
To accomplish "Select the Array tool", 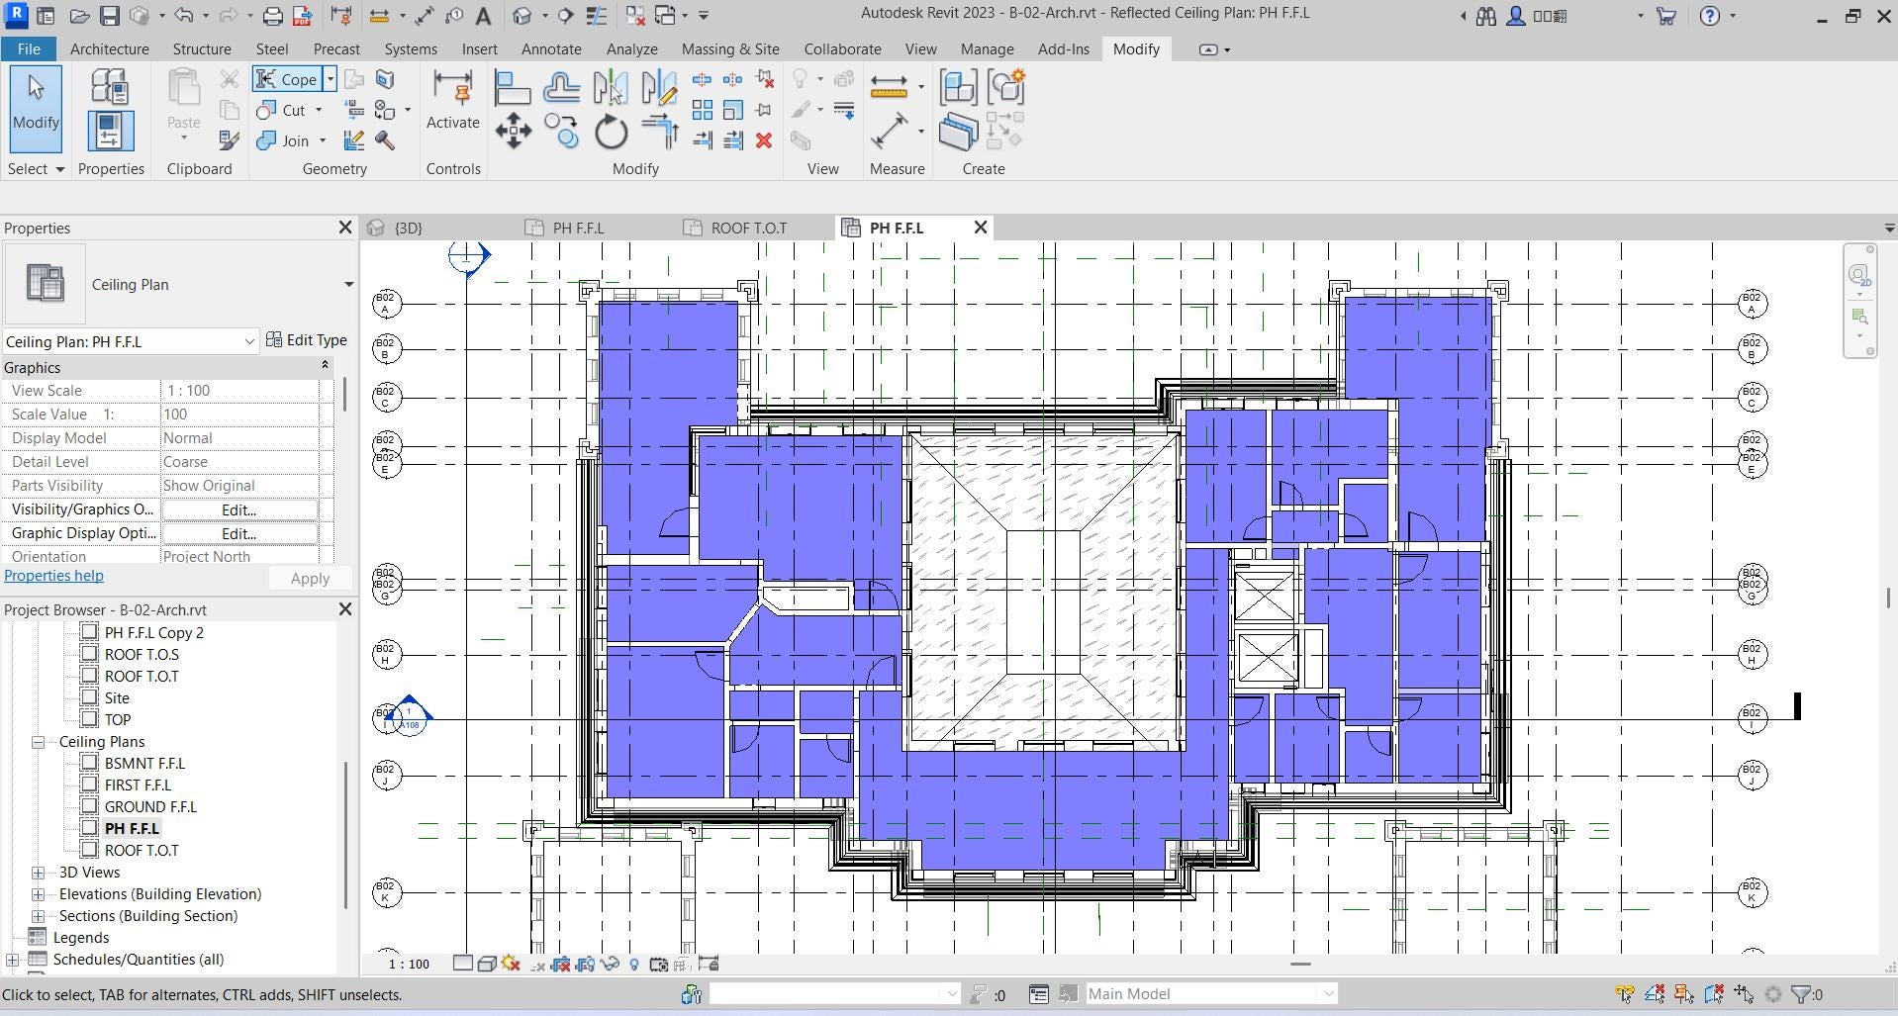I will (703, 110).
